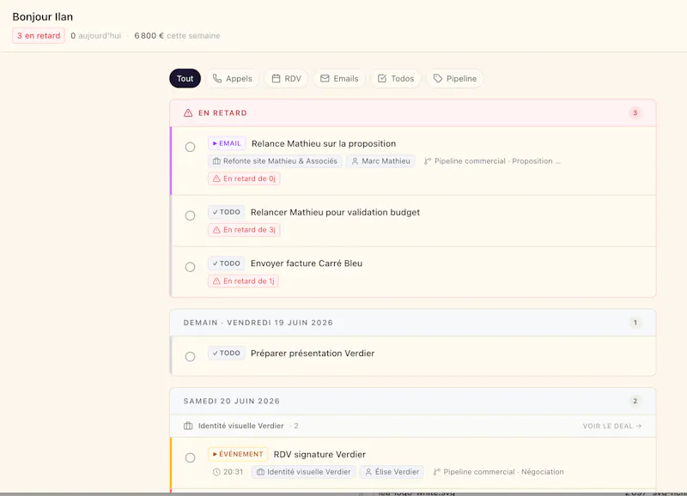The width and height of the screenshot is (687, 496).
Task: Open Voir le deal link
Action: pos(612,426)
